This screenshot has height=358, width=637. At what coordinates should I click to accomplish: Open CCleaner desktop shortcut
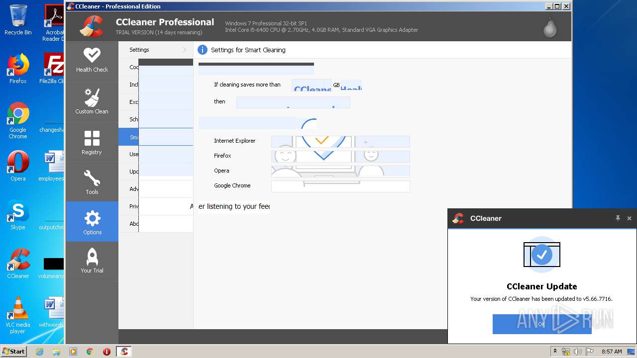pyautogui.click(x=18, y=264)
